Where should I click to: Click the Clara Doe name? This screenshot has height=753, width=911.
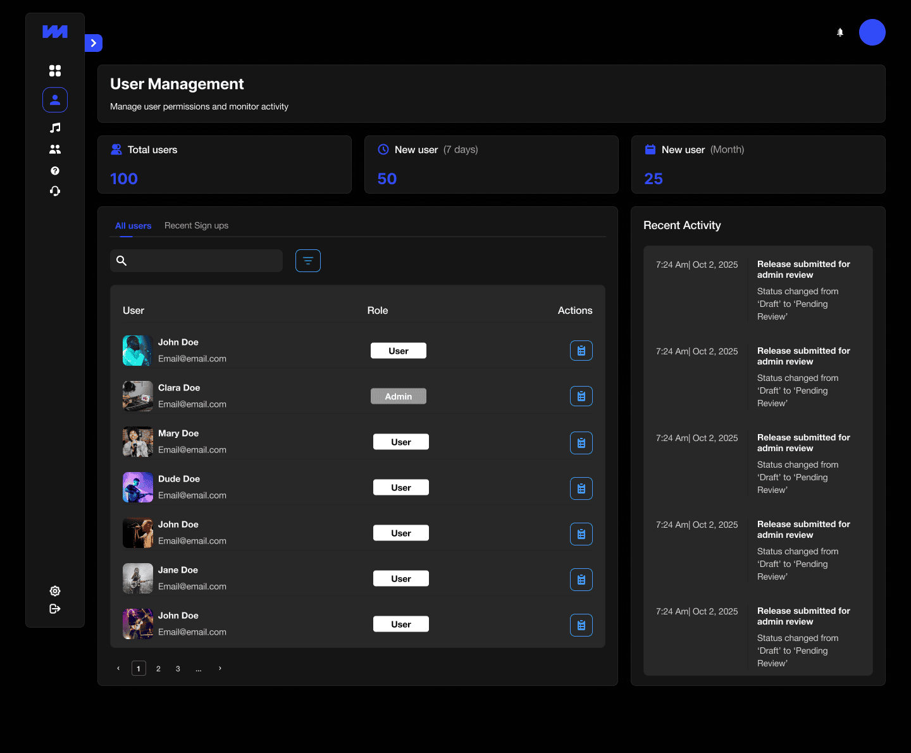tap(179, 388)
